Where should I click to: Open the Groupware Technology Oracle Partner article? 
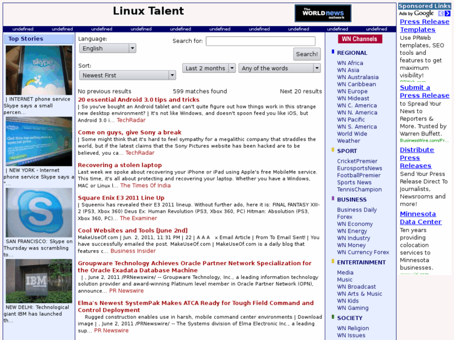pyautogui.click(x=195, y=266)
